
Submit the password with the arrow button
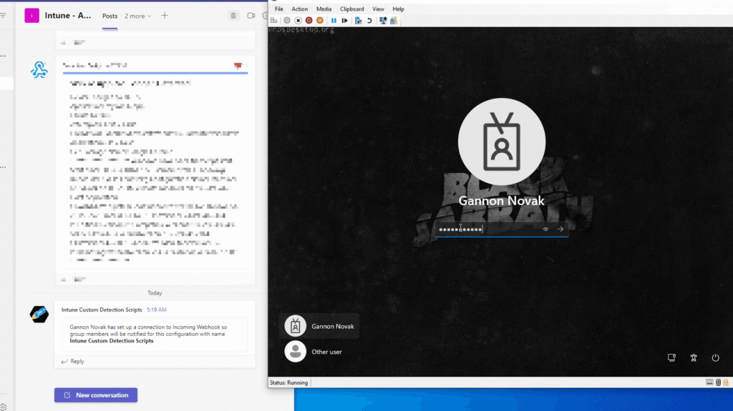(x=560, y=229)
